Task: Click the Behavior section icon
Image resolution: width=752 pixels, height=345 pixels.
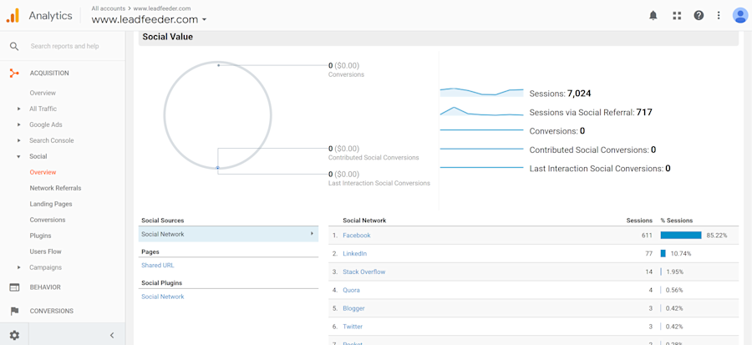Action: (14, 287)
